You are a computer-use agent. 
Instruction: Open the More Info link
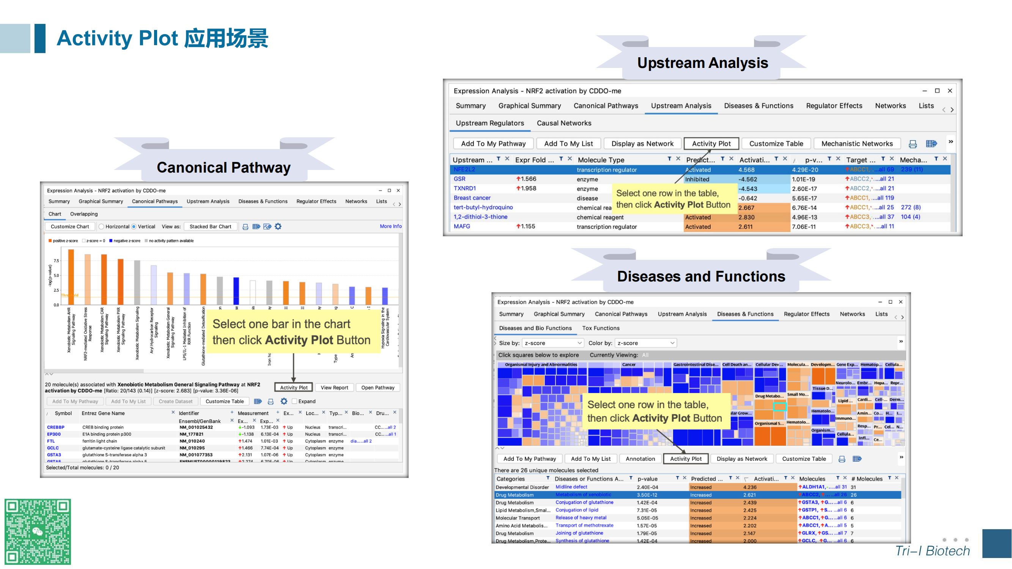[x=390, y=226]
